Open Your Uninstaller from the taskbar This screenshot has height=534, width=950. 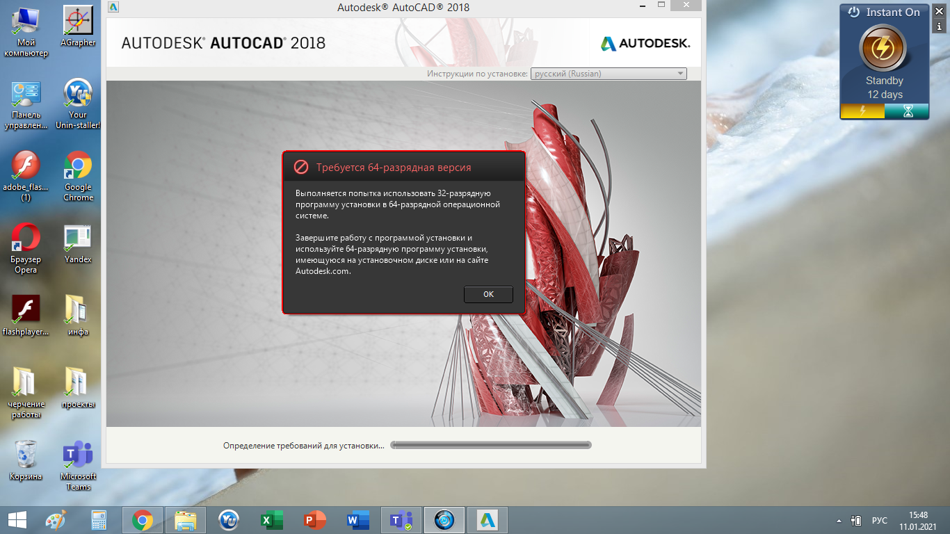click(x=229, y=519)
